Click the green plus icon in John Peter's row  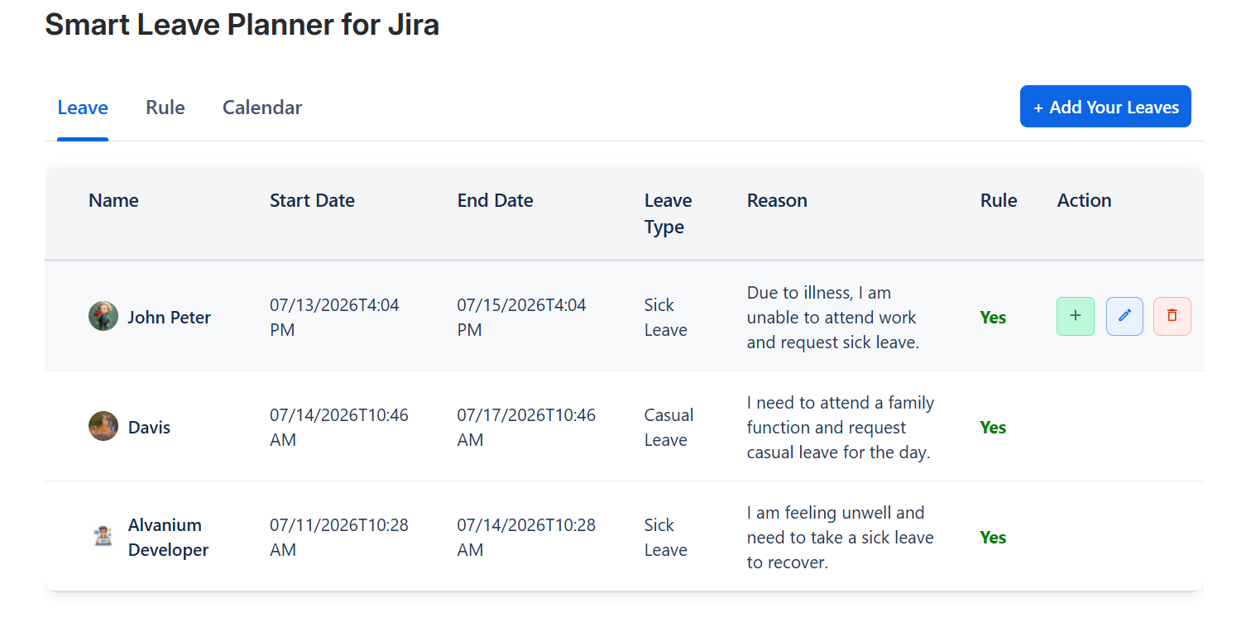(1076, 316)
